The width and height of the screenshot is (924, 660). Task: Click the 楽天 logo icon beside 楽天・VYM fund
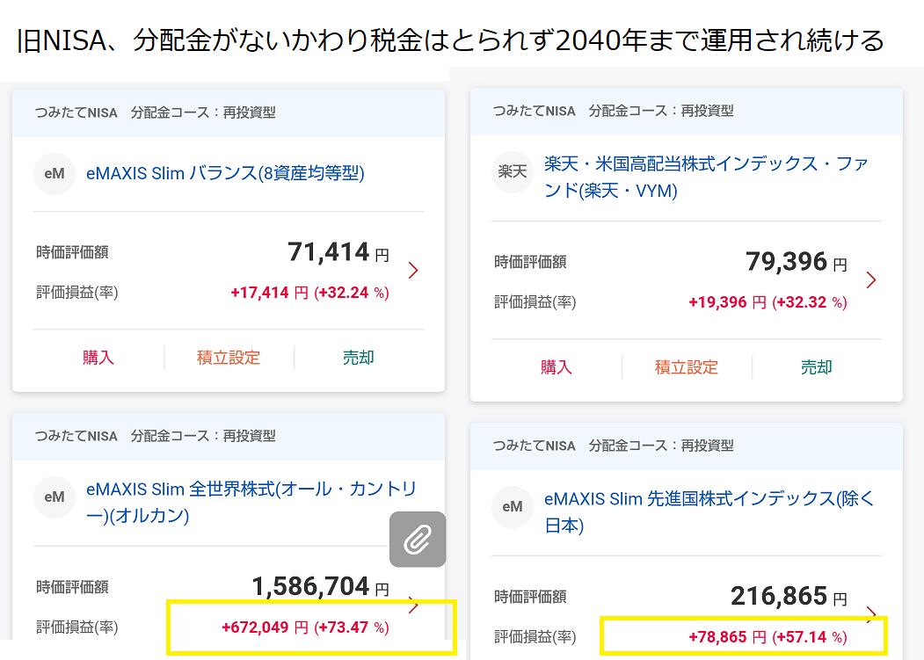click(513, 171)
